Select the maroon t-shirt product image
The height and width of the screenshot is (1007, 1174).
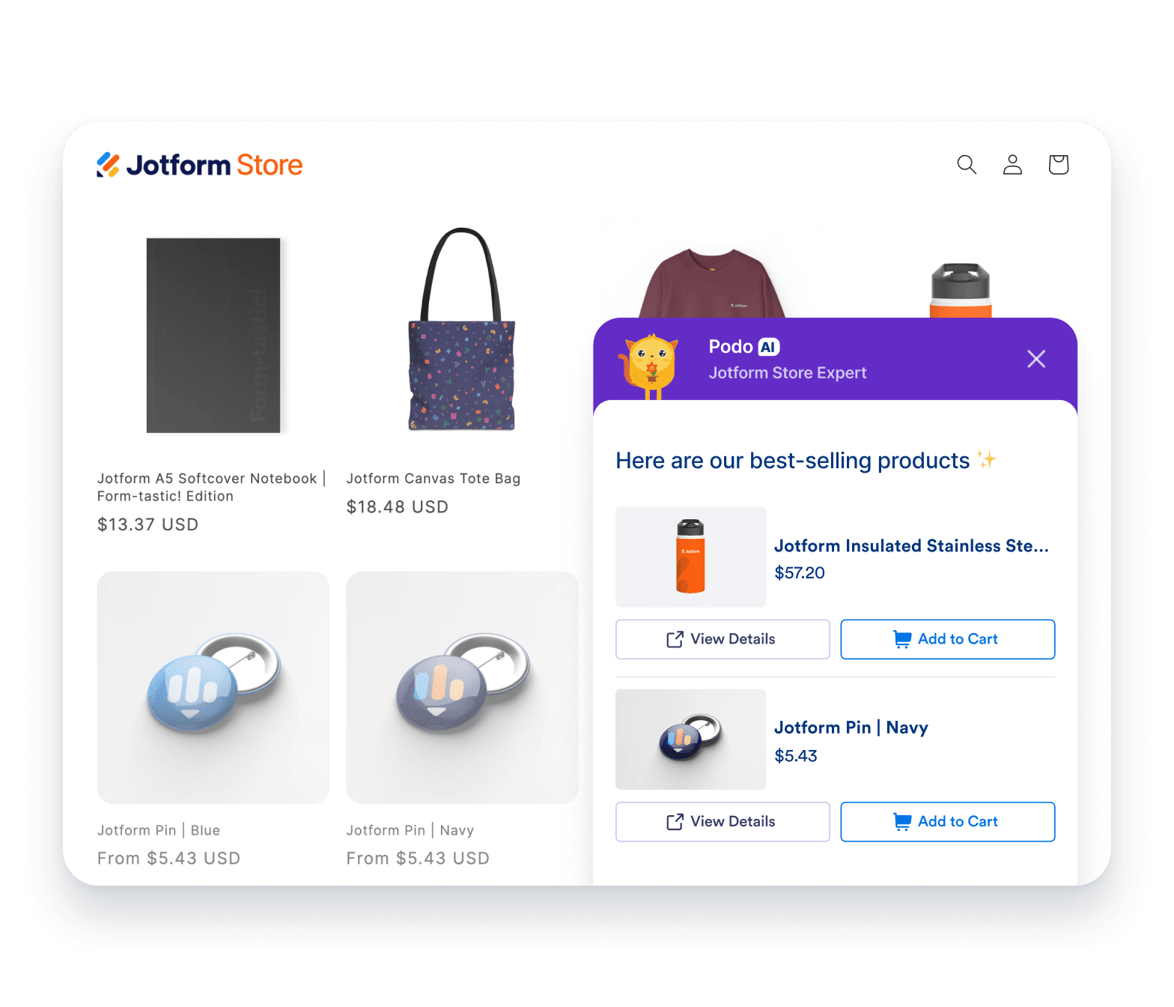(x=711, y=283)
